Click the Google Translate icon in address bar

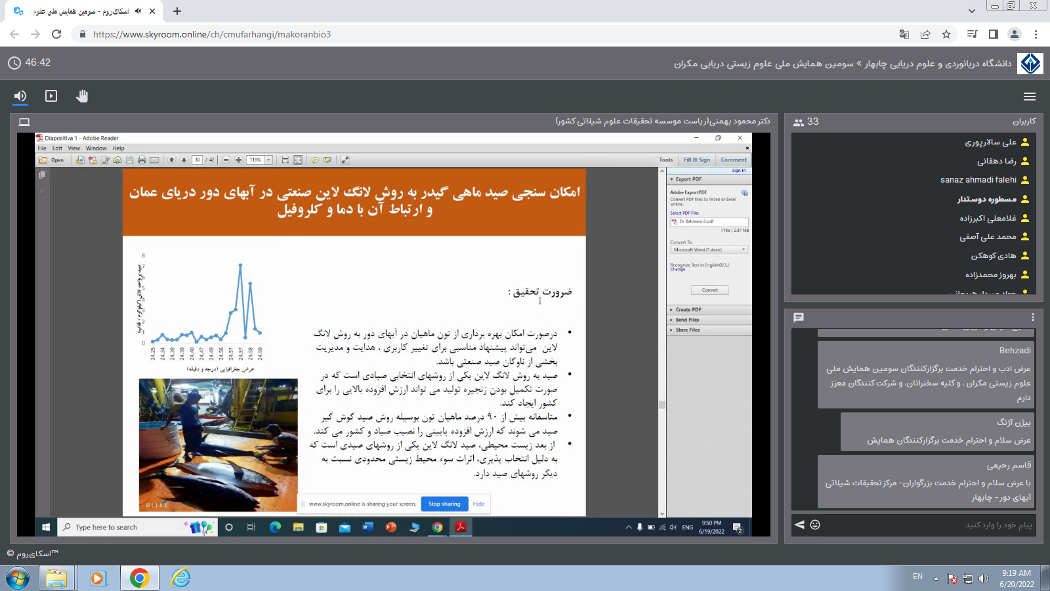pyautogui.click(x=904, y=34)
